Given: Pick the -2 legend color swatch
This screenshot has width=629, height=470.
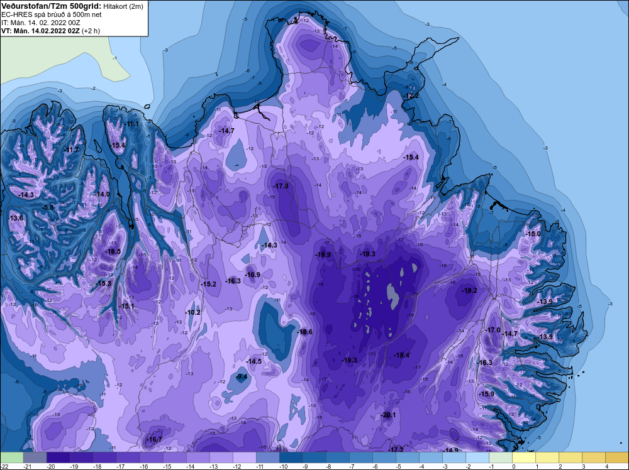Looking at the screenshot, I should [x=477, y=457].
